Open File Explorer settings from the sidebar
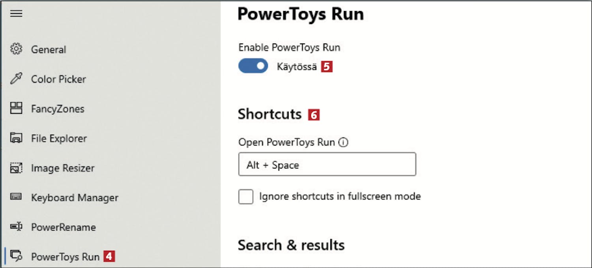 pyautogui.click(x=59, y=139)
